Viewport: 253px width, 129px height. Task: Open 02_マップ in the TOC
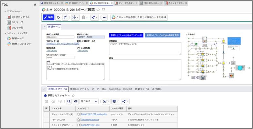(15, 22)
